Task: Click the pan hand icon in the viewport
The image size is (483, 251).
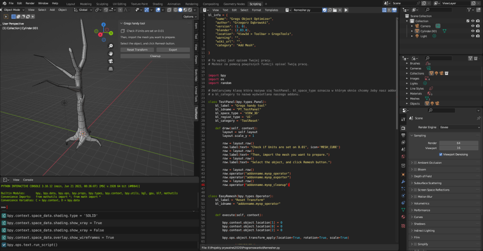Action: 110,53
